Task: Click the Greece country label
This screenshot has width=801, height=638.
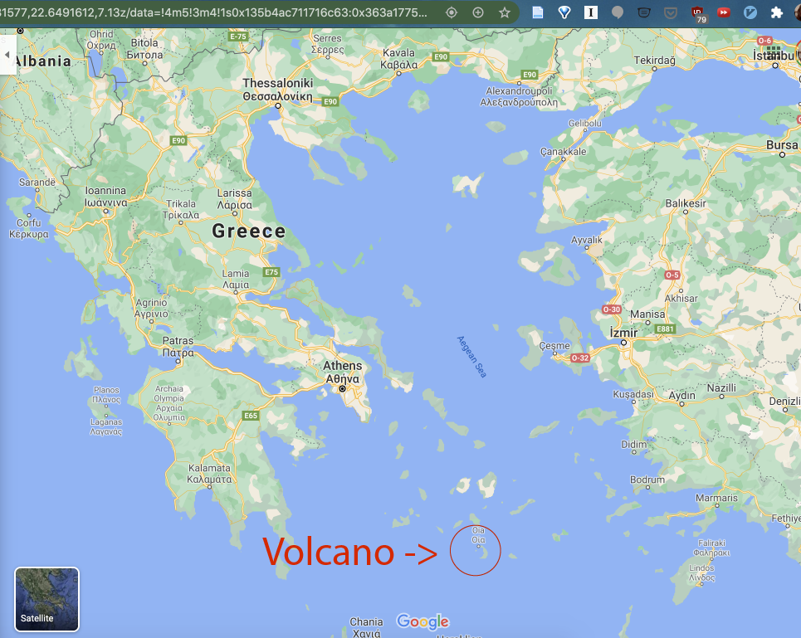Action: click(x=249, y=231)
